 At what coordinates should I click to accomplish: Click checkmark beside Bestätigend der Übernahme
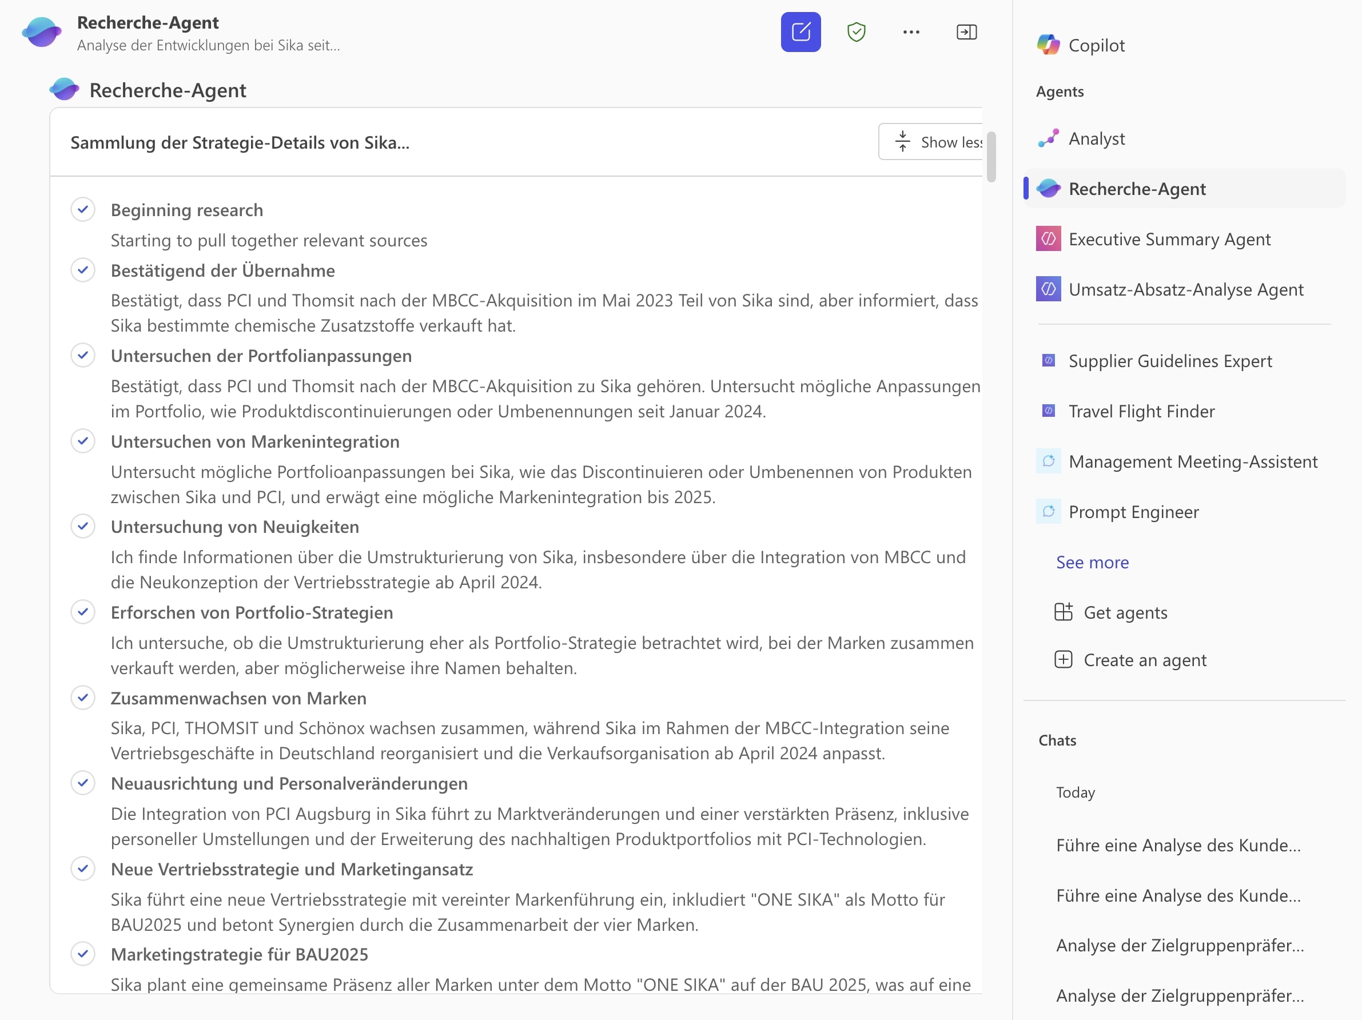click(x=83, y=270)
